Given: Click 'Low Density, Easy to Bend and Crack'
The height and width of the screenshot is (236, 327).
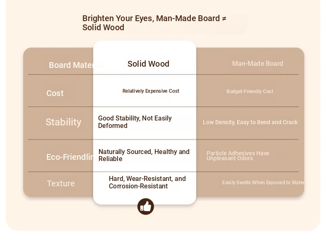Looking at the screenshot, I should [250, 122].
